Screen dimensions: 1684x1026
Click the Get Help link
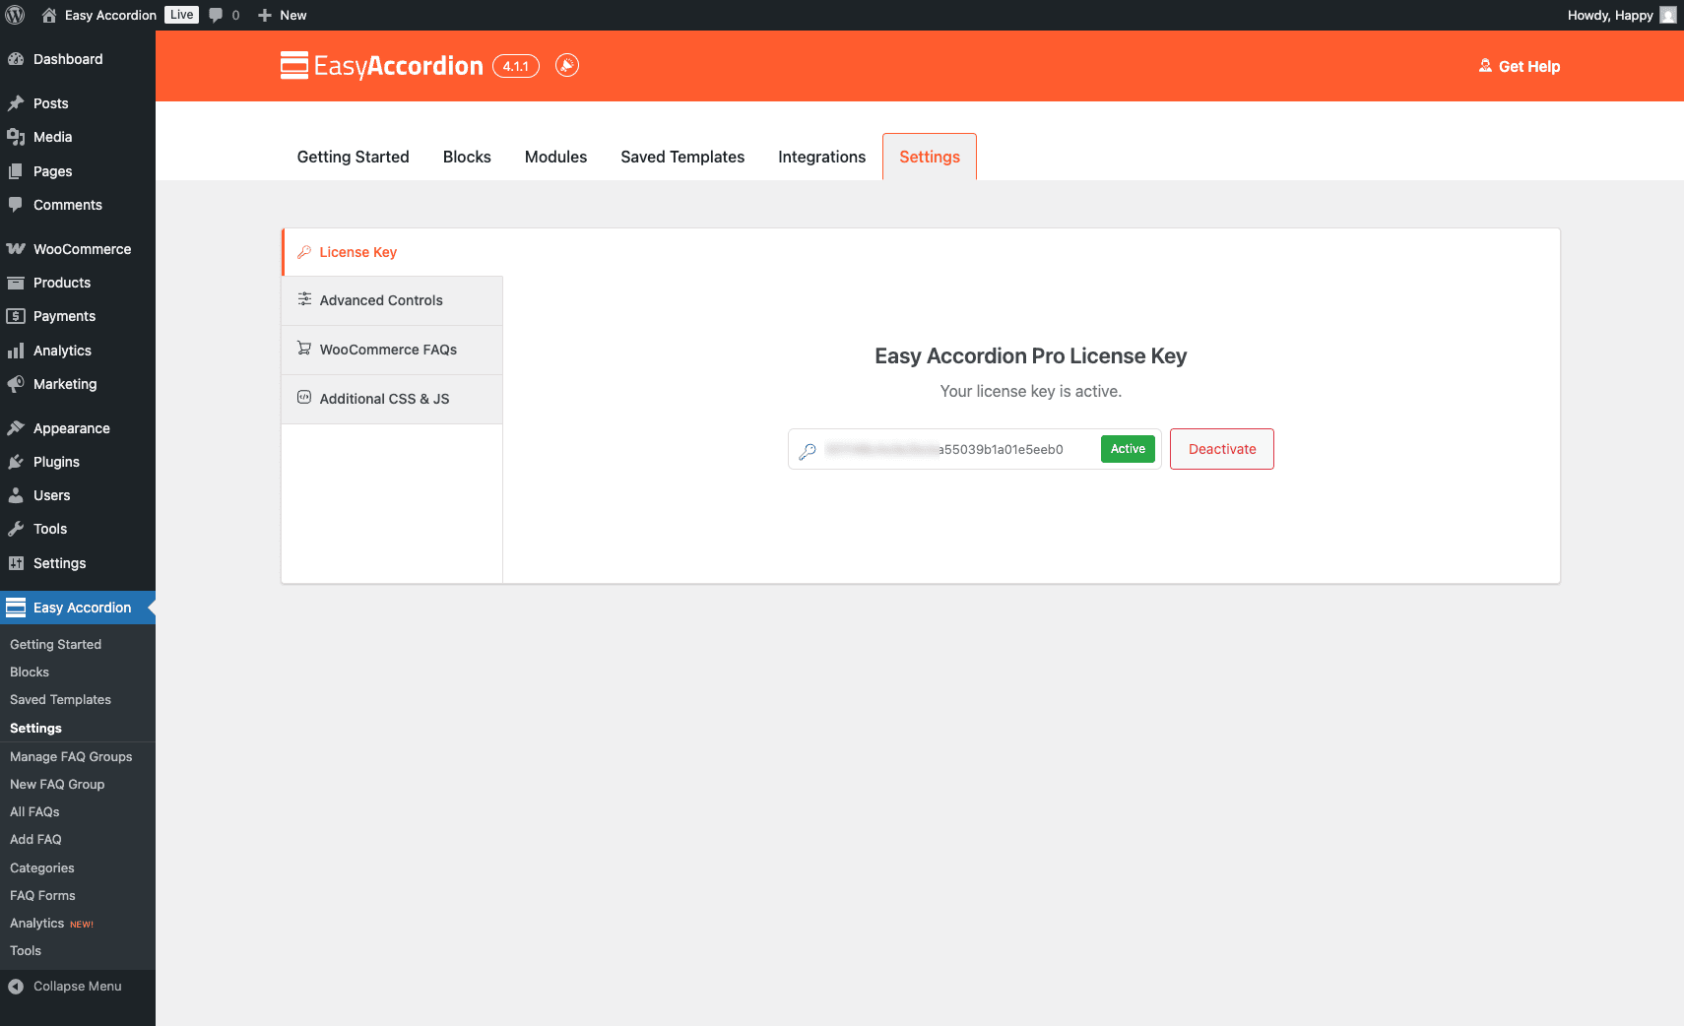click(x=1520, y=66)
